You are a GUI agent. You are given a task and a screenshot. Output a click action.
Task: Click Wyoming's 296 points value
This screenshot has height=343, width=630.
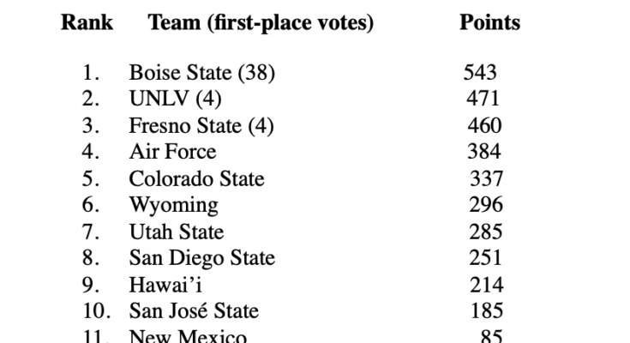pyautogui.click(x=486, y=206)
